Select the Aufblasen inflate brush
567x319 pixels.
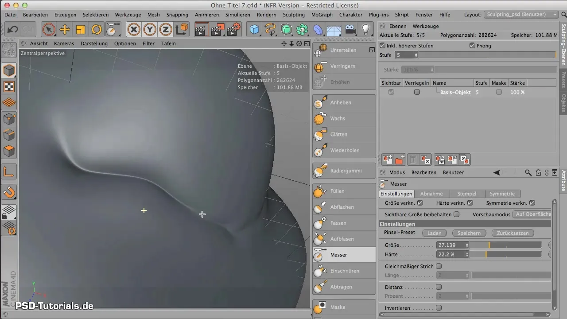pyautogui.click(x=344, y=239)
